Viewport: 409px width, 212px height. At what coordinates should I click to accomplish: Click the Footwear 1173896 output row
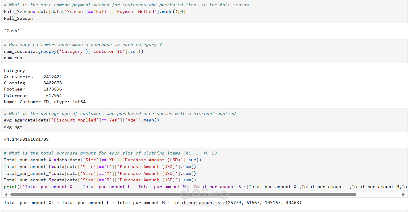[33, 89]
